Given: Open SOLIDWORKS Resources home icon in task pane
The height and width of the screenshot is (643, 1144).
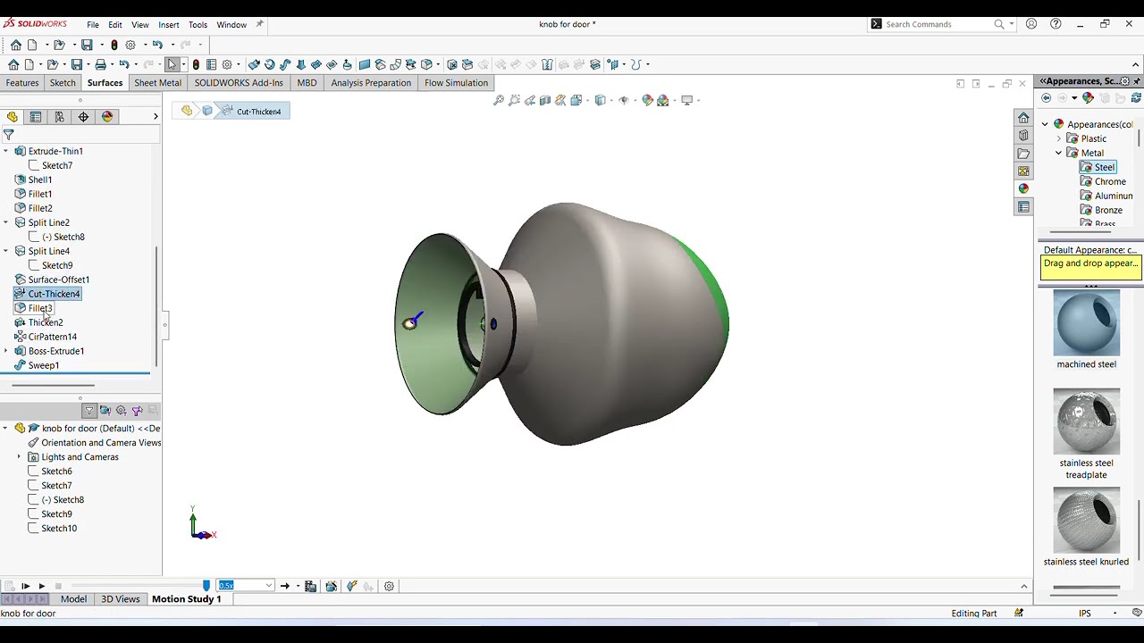Looking at the screenshot, I should [1023, 118].
